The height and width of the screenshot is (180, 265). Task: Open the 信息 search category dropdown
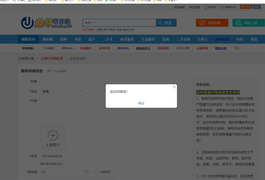(89, 23)
